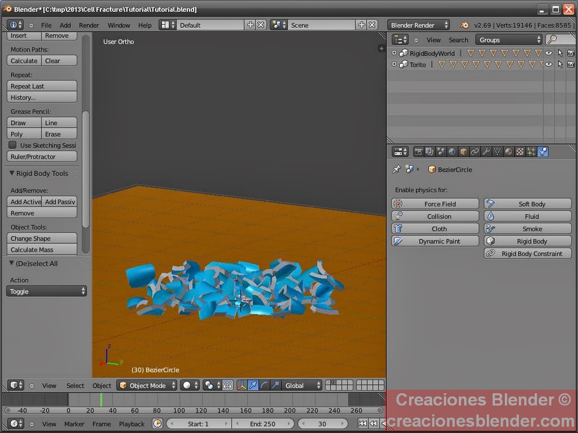Viewport: 578px width, 433px height.
Task: Click the pin icon in the Physics header
Action: (397, 169)
